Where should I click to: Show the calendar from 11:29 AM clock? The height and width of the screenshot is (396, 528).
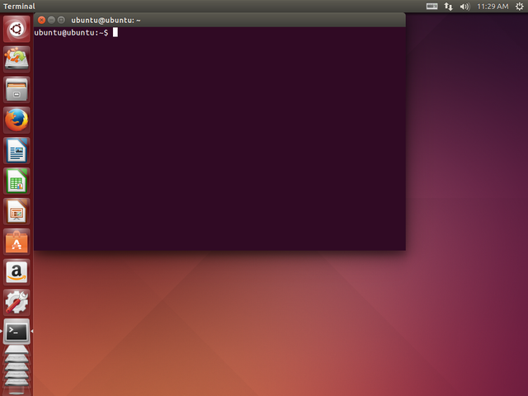pyautogui.click(x=493, y=6)
